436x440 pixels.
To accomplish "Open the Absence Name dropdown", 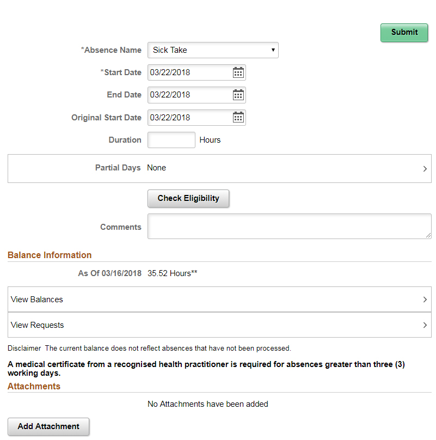I will tap(213, 50).
